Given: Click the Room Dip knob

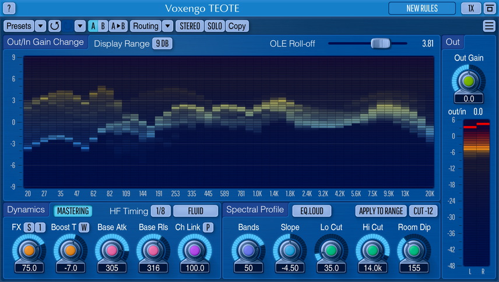Looking at the screenshot, I should (x=414, y=250).
